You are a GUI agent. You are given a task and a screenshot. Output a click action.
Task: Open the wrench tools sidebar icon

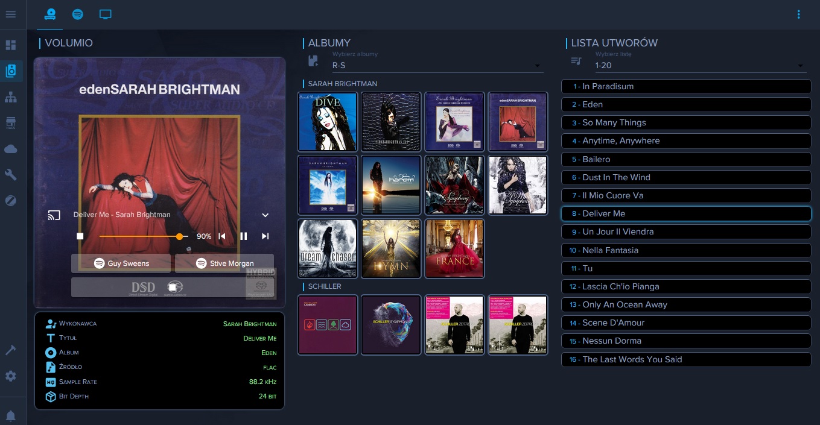pyautogui.click(x=11, y=175)
